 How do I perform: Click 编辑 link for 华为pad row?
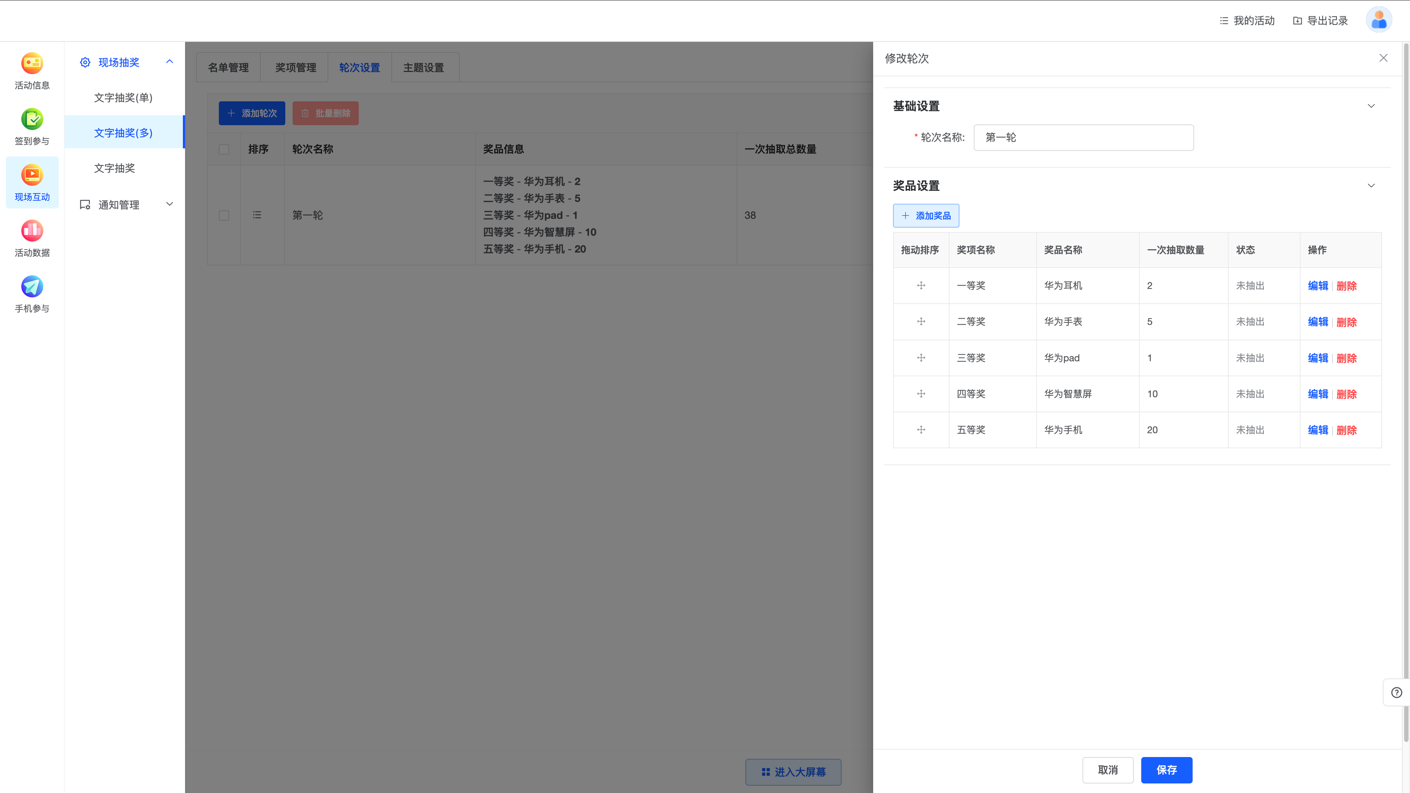[1317, 358]
